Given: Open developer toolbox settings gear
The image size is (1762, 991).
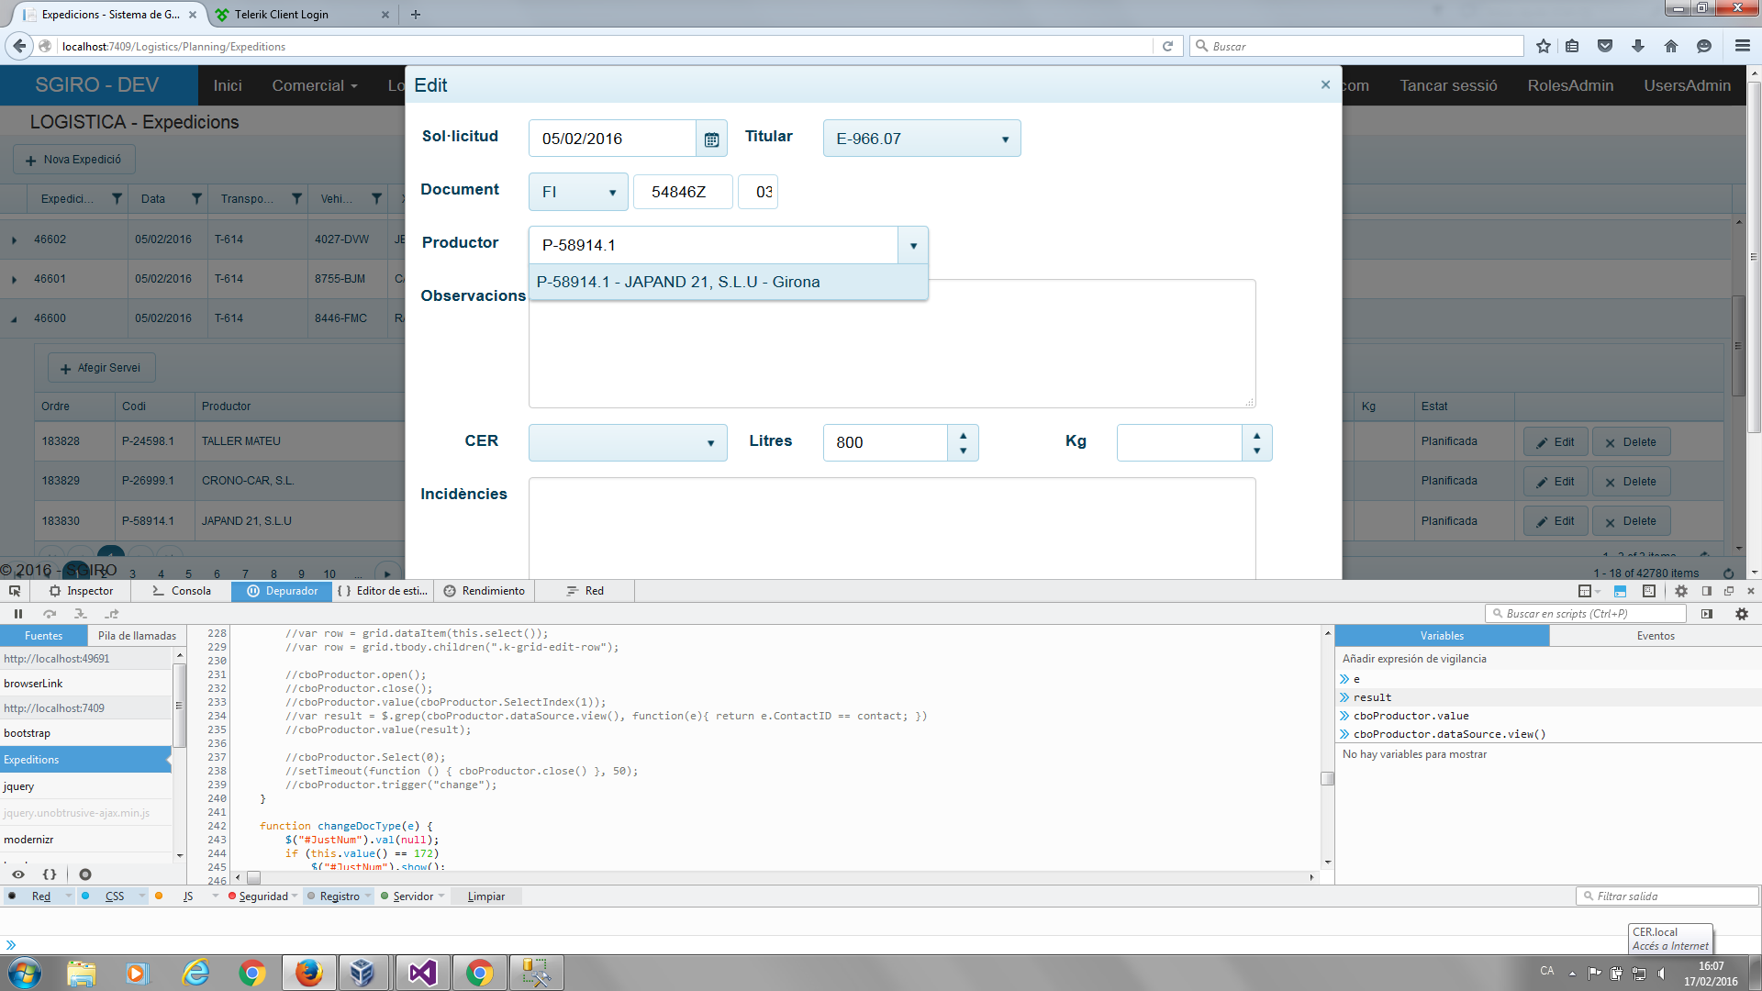Looking at the screenshot, I should click(1681, 591).
